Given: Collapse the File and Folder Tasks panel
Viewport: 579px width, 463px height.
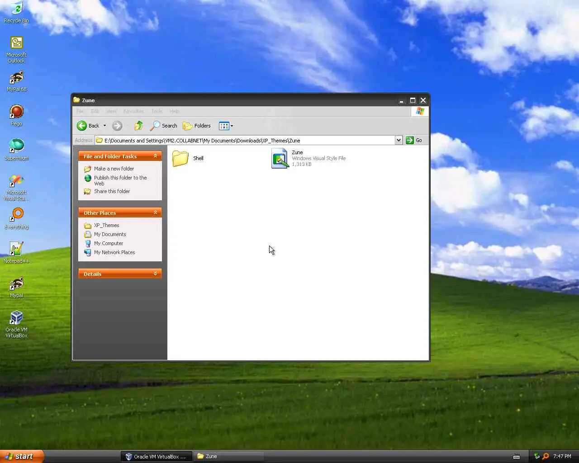Looking at the screenshot, I should click(x=156, y=156).
